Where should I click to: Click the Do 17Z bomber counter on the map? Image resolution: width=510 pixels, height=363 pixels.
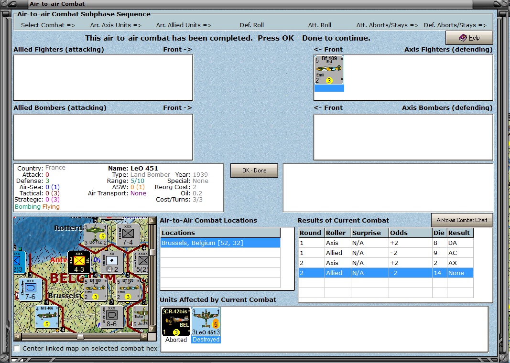(x=95, y=235)
